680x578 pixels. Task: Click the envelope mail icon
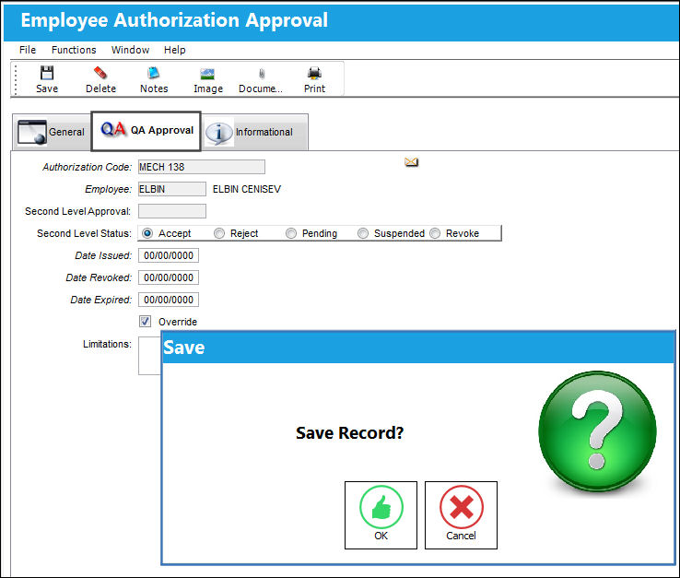coord(411,162)
